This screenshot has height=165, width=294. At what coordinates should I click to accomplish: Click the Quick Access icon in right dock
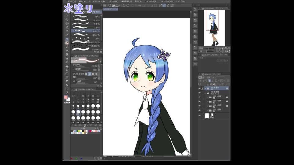pyautogui.click(x=195, y=9)
